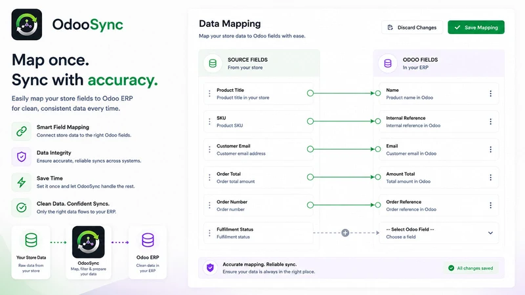
Task: Click the Source Fields database icon
Action: 213,63
